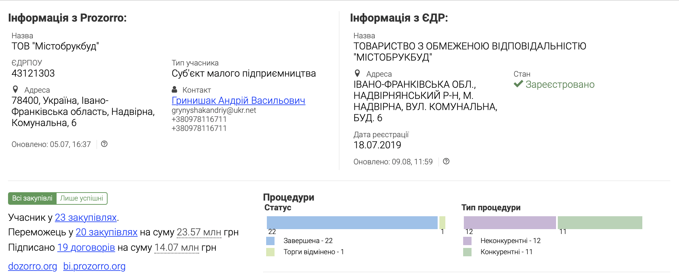Click the green checkmark by Зареєстровано
Viewport: 679px width, 273px height.
[518, 84]
